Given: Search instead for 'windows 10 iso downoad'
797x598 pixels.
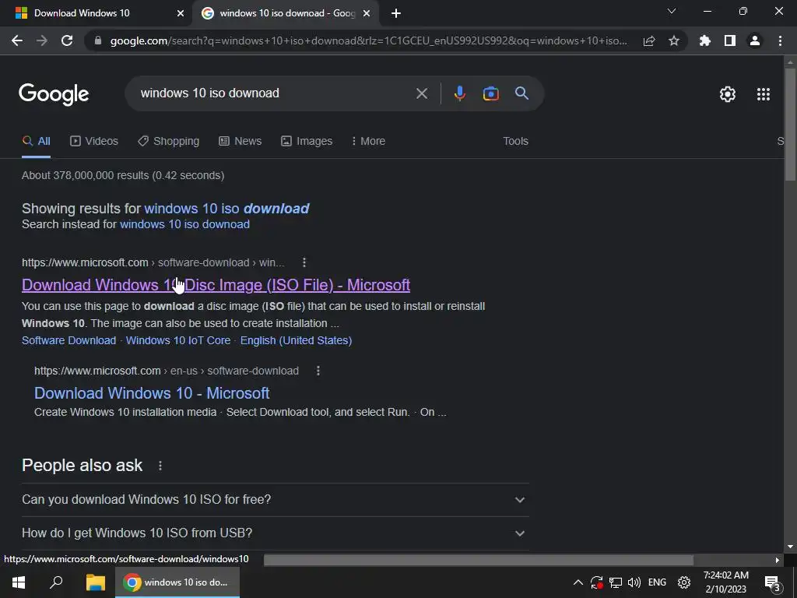Looking at the screenshot, I should pos(184,224).
